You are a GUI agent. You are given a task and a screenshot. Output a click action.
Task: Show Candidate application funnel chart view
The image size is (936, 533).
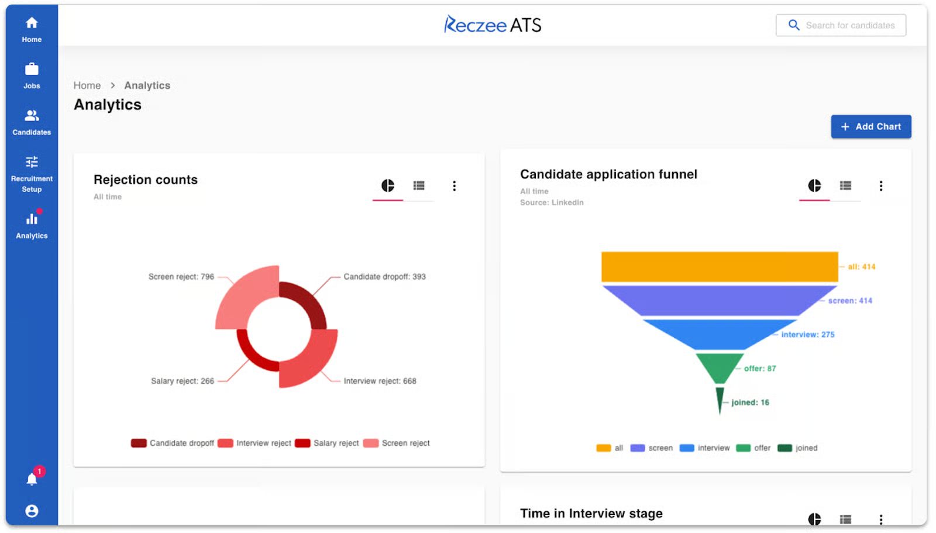tap(814, 186)
